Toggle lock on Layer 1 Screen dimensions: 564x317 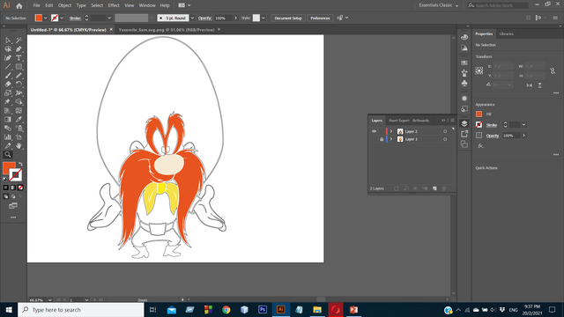[382, 139]
